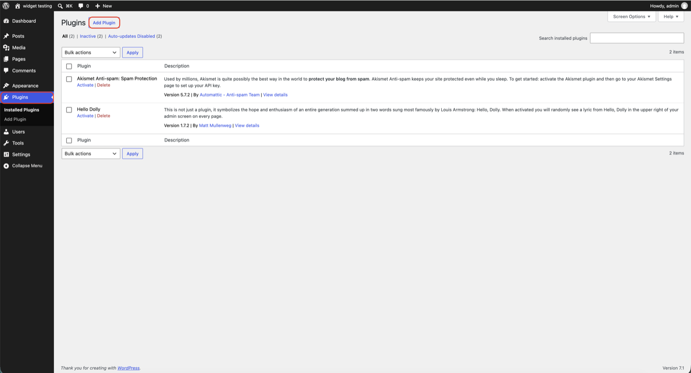Open the Automattic - Anti-spam Team link
Screen dimensions: 691x373
pos(230,95)
